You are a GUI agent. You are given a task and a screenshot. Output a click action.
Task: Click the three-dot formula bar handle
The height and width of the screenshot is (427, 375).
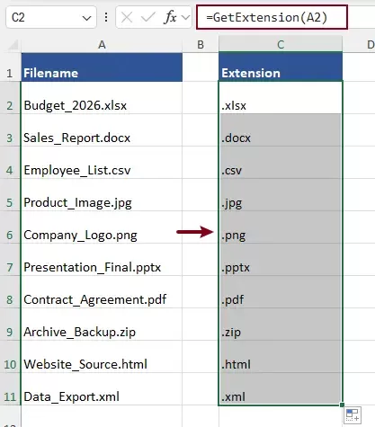coord(106,17)
